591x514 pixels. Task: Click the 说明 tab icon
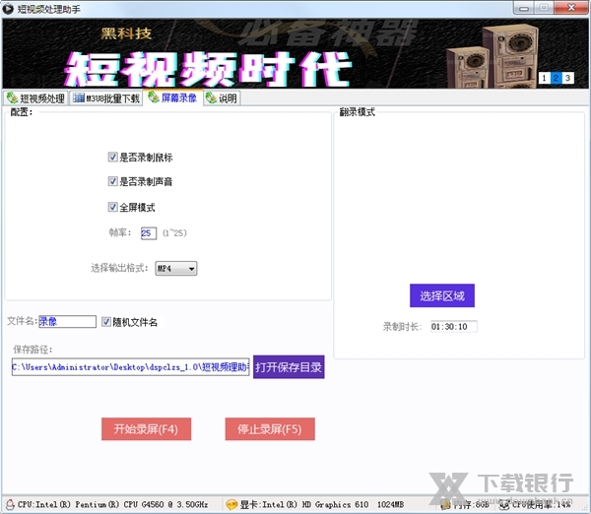(211, 98)
